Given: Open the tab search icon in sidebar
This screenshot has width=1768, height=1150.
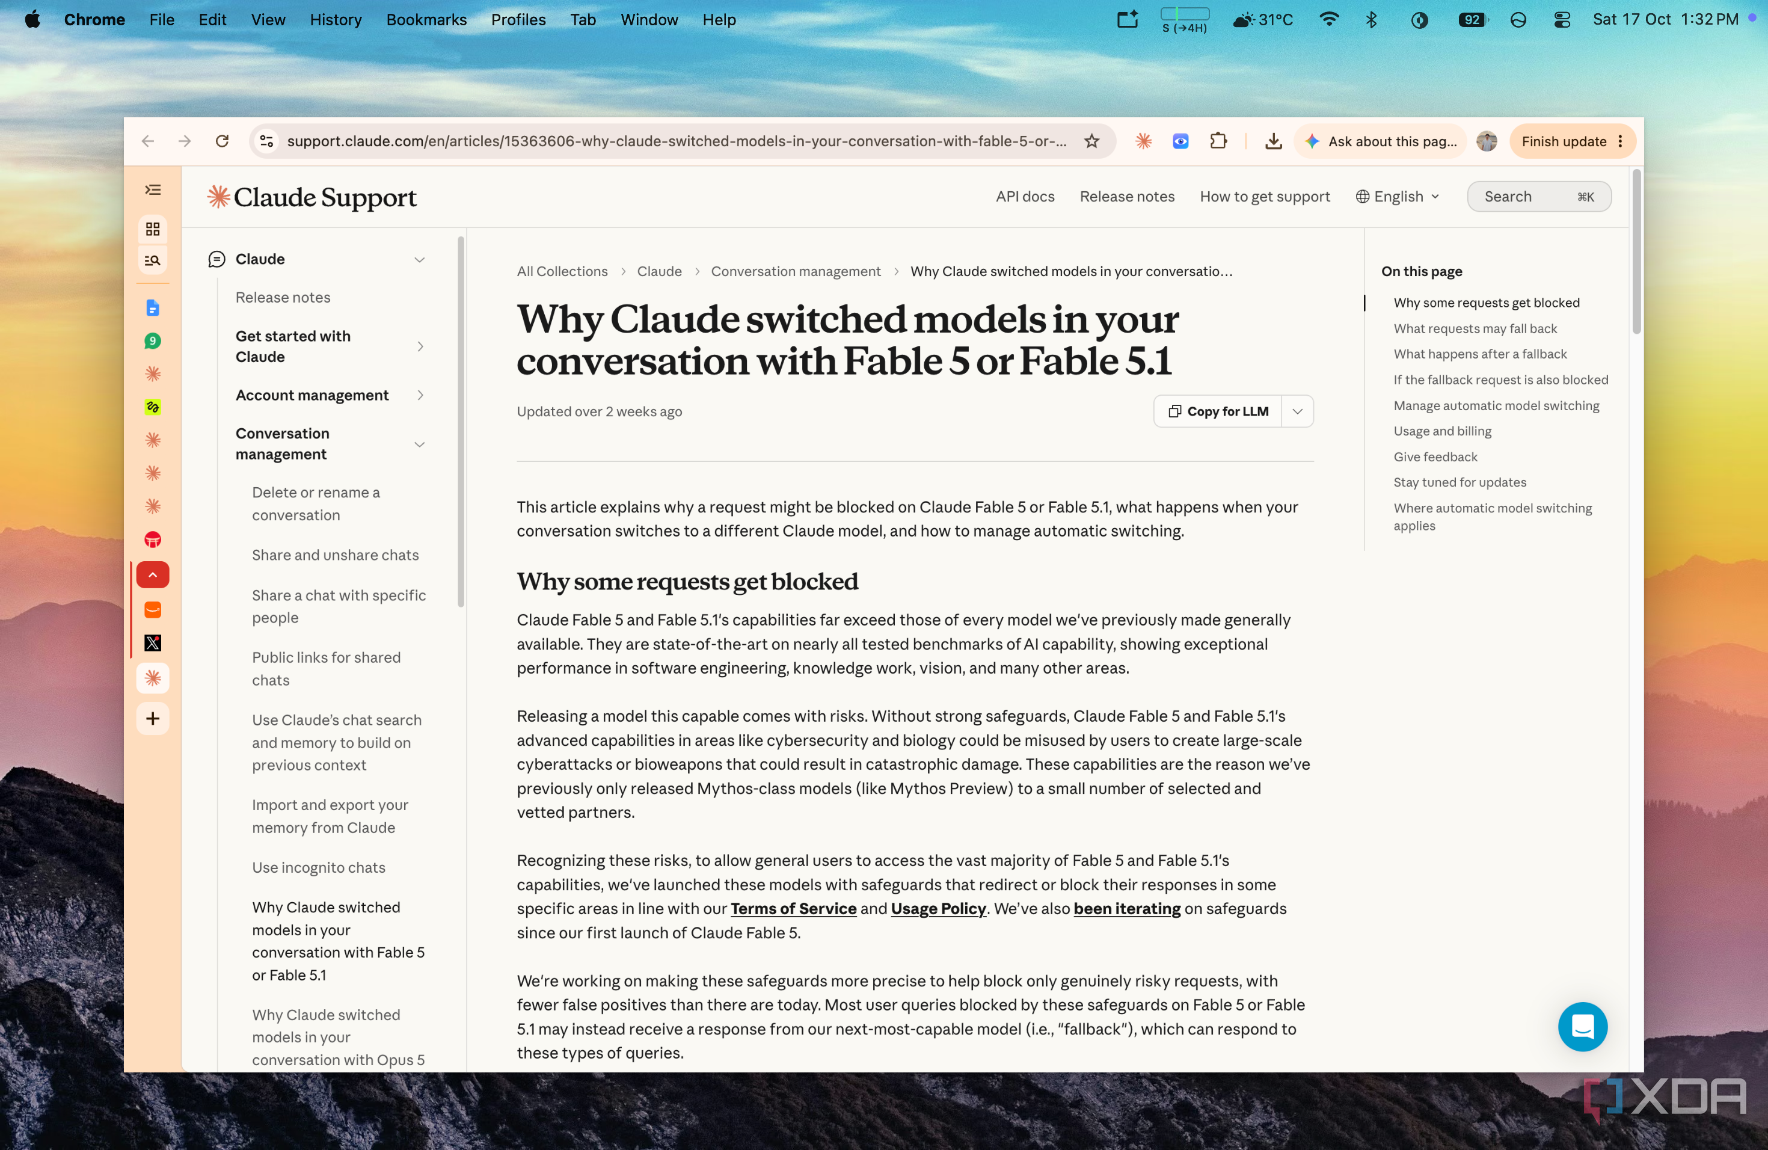Looking at the screenshot, I should [x=153, y=260].
